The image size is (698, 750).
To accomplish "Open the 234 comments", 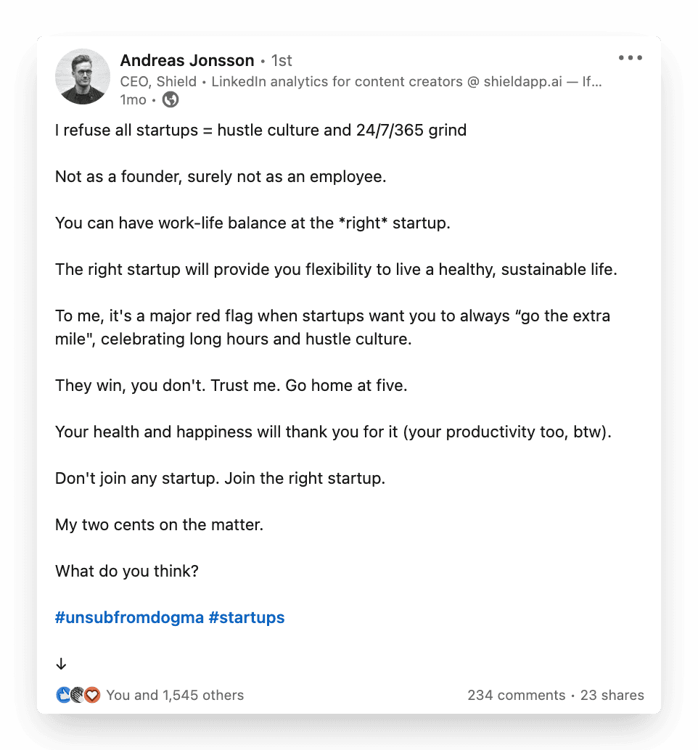I will [x=516, y=695].
